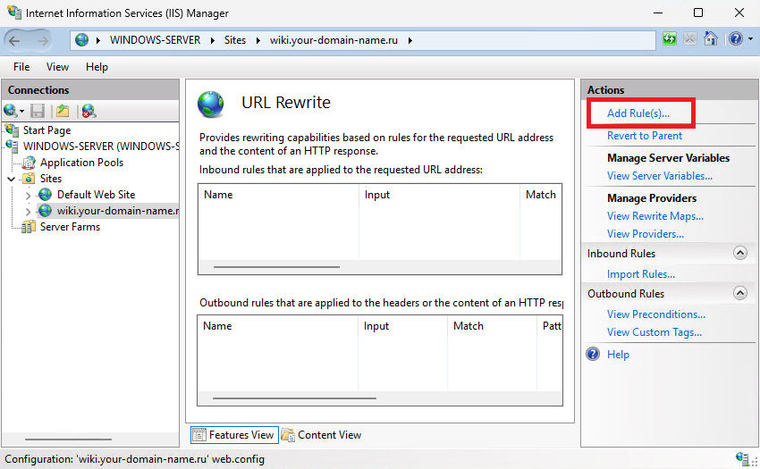Open View Custom Tags... link

pyautogui.click(x=654, y=332)
